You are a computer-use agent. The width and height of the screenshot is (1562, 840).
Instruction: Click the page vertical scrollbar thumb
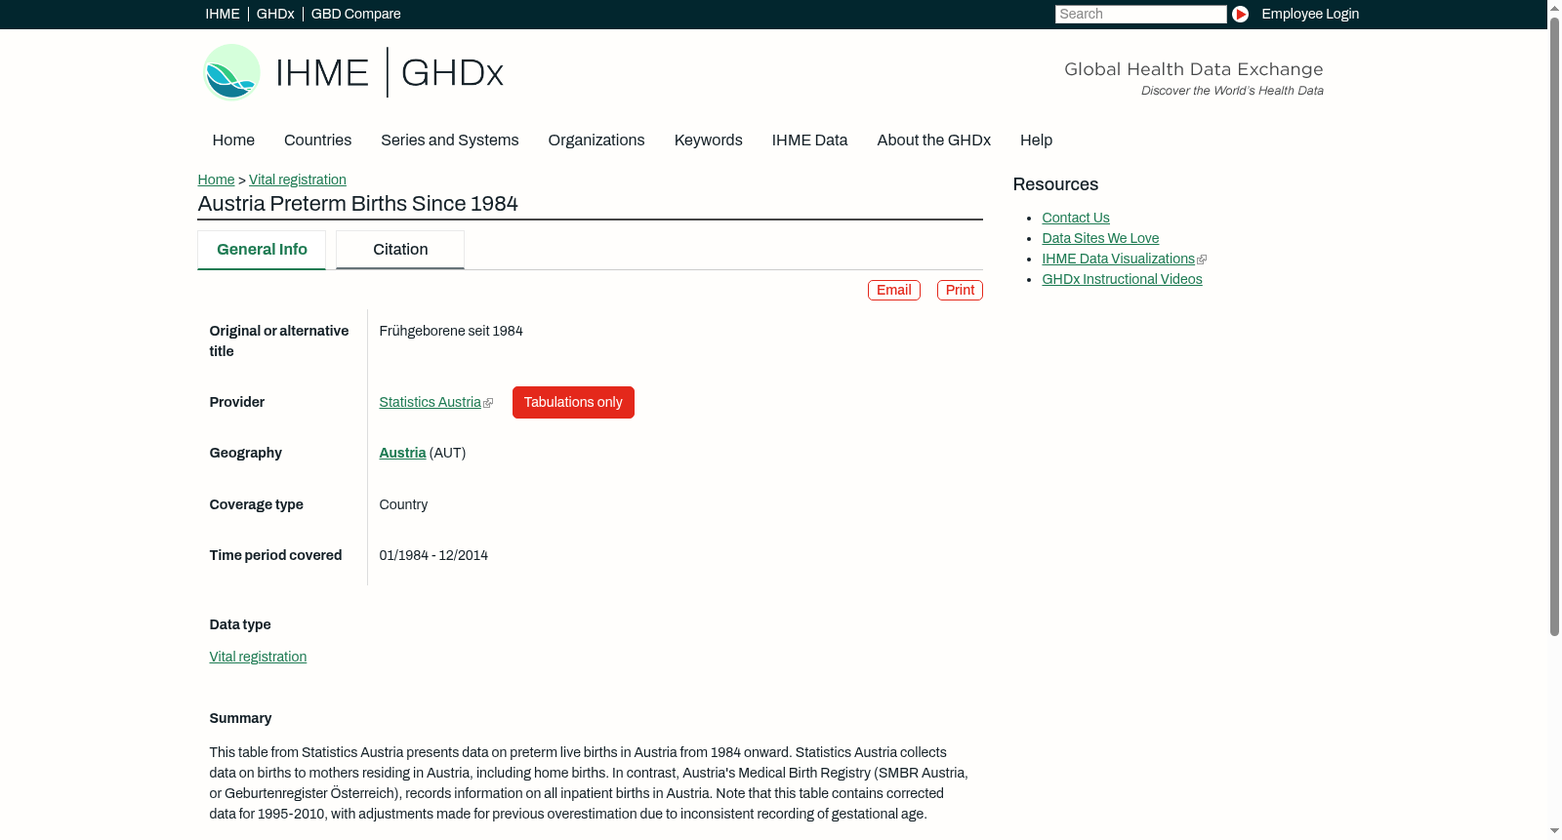pos(1554,327)
